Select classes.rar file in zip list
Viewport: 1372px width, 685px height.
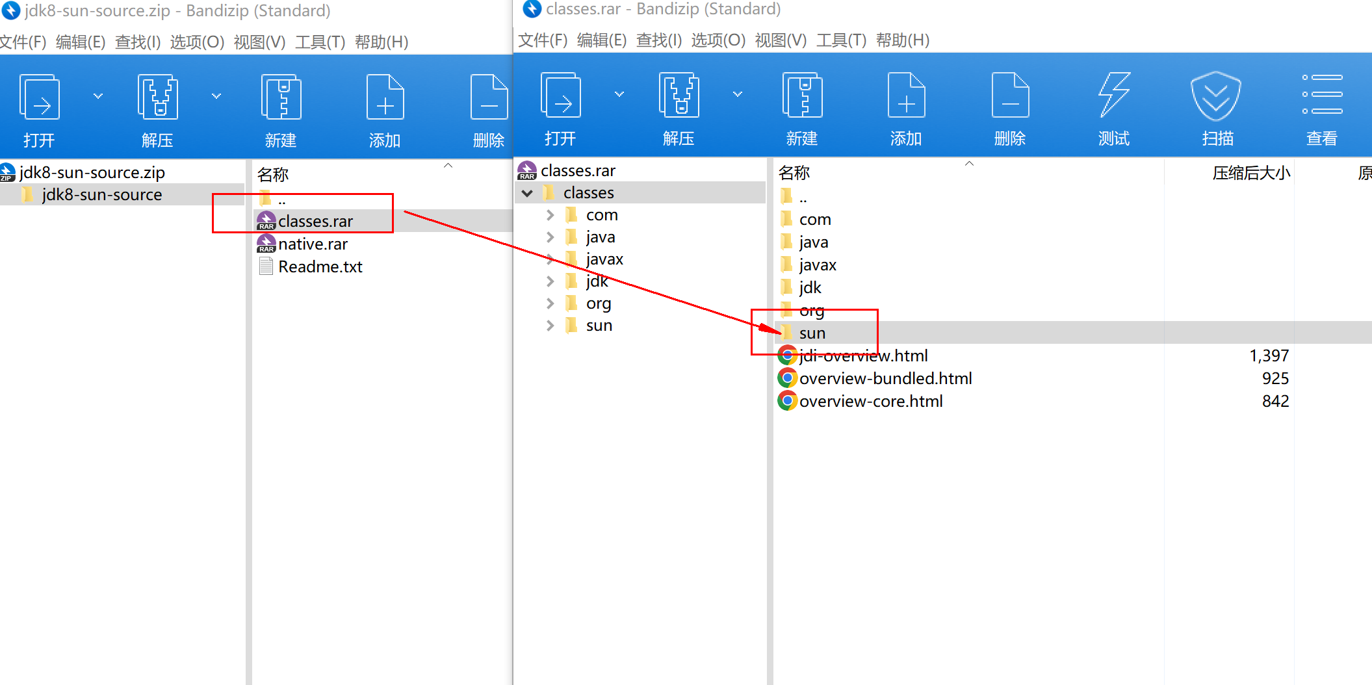point(315,222)
